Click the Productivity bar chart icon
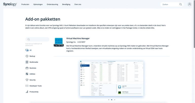 click(x=27, y=92)
